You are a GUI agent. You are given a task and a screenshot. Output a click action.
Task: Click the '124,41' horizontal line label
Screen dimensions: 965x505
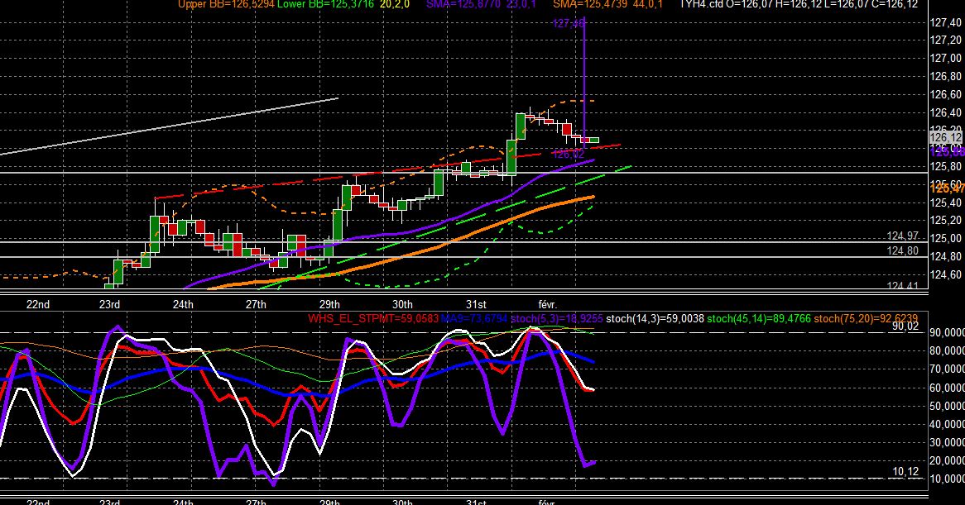point(902,286)
